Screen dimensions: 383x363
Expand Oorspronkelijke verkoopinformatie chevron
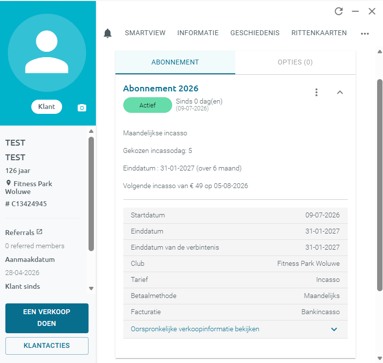[x=334, y=329]
